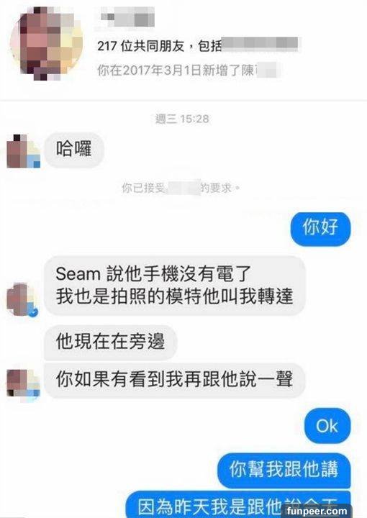Open the large pixelated profile picture
Screen dimensions: 367x518
pos(46,42)
